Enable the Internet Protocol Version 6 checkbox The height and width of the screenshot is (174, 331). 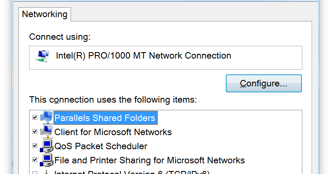[x=35, y=173]
